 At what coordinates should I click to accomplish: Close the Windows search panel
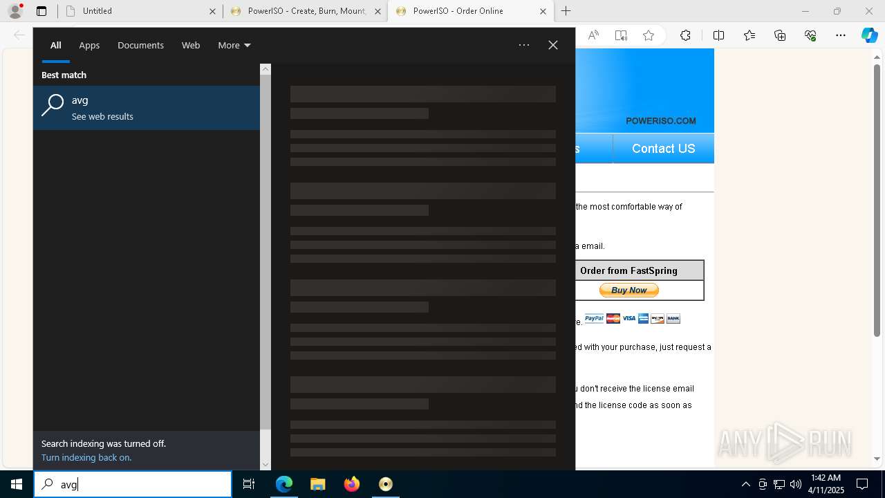553,45
